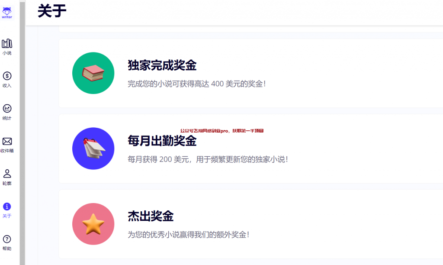Click the pink star bonus icon

tap(93, 224)
